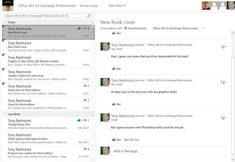Viewport: 235px width, 162px height.
Task: Click 'You like this.' text
Action: (x=132, y=140)
